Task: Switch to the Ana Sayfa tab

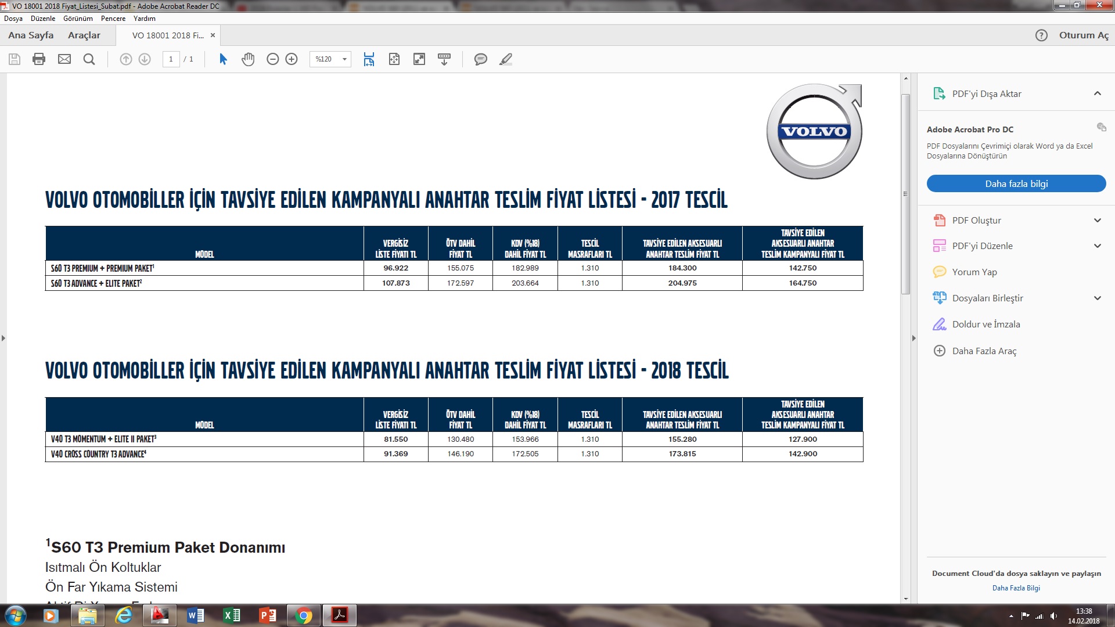Action: click(x=31, y=35)
